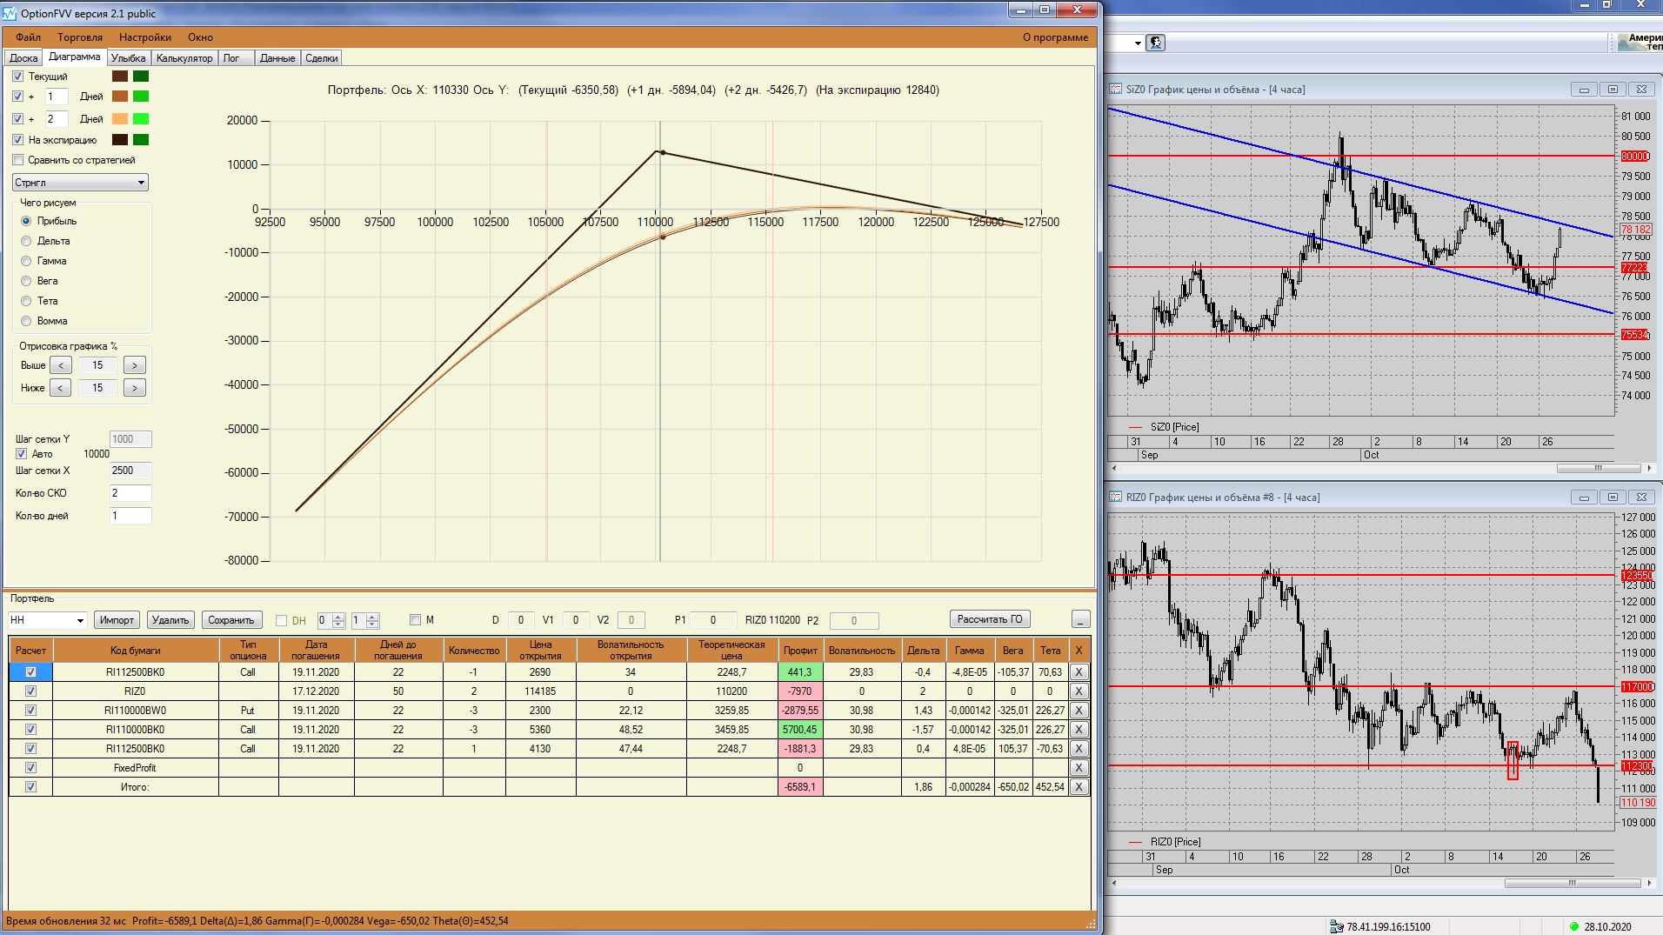Select the Дельта radio button
The height and width of the screenshot is (935, 1663).
pyautogui.click(x=26, y=241)
